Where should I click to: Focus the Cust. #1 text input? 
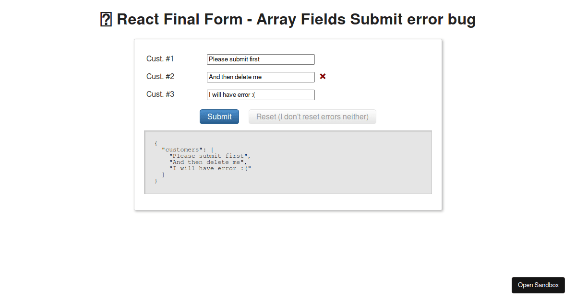(261, 59)
